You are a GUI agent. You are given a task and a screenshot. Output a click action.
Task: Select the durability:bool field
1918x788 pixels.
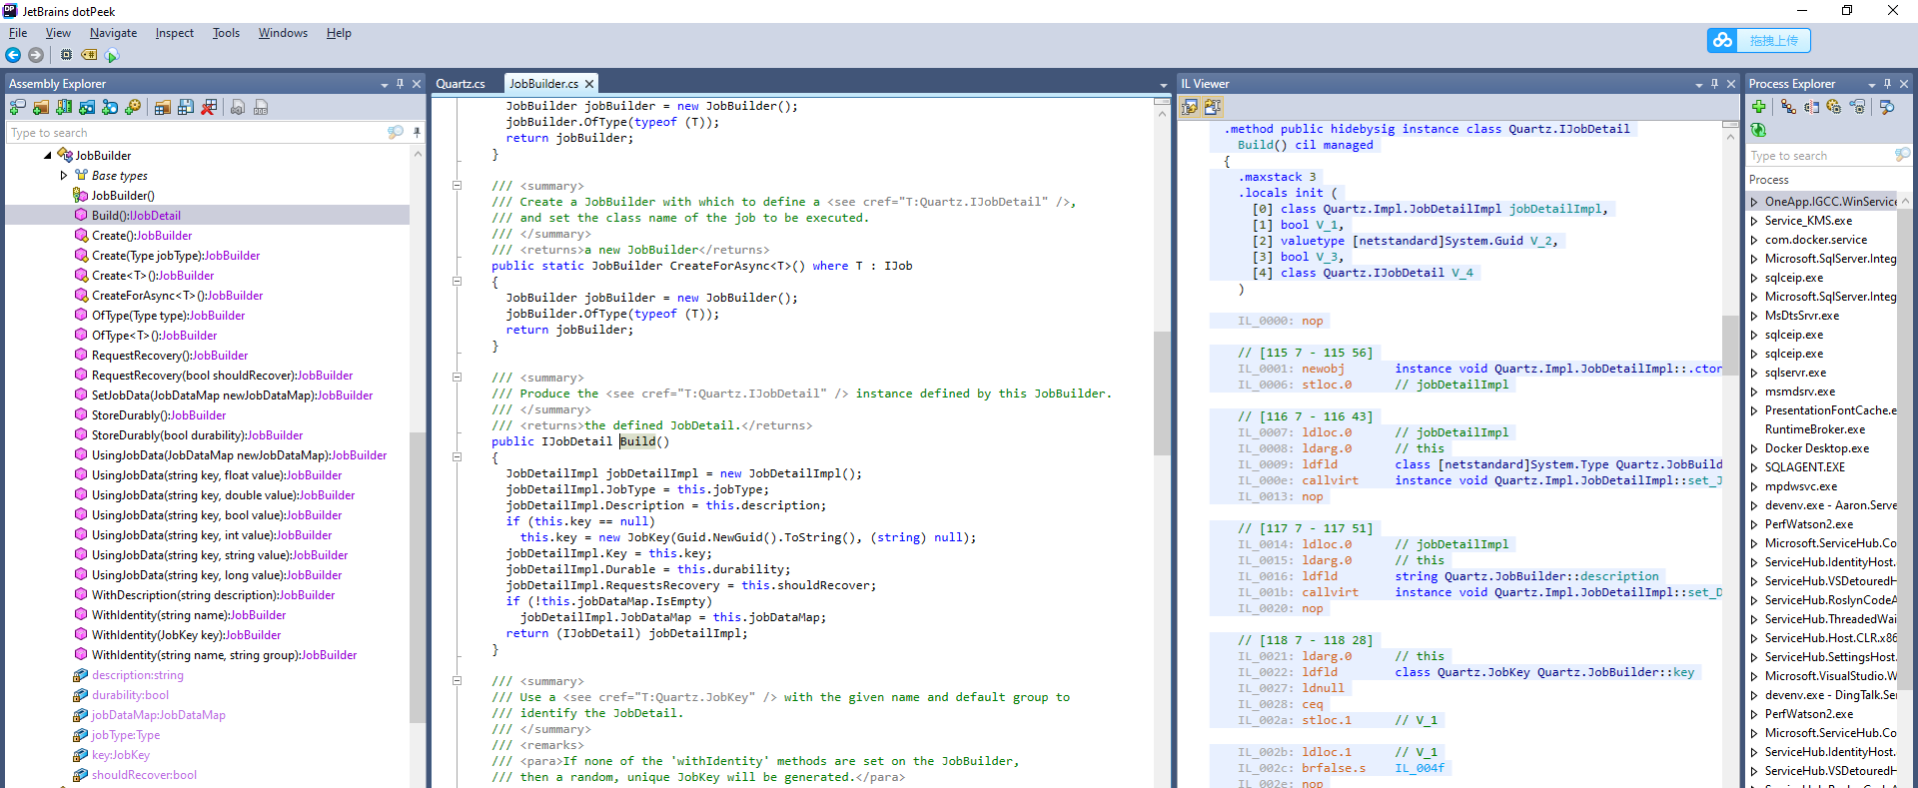click(130, 695)
